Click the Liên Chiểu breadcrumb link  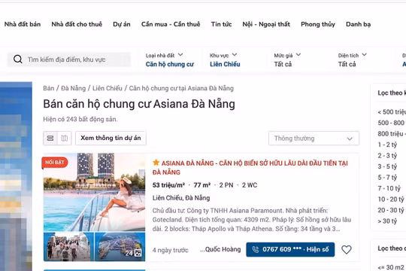coord(108,88)
